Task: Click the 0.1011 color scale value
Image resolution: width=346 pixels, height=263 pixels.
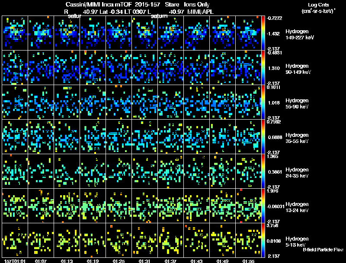Action: point(273,87)
